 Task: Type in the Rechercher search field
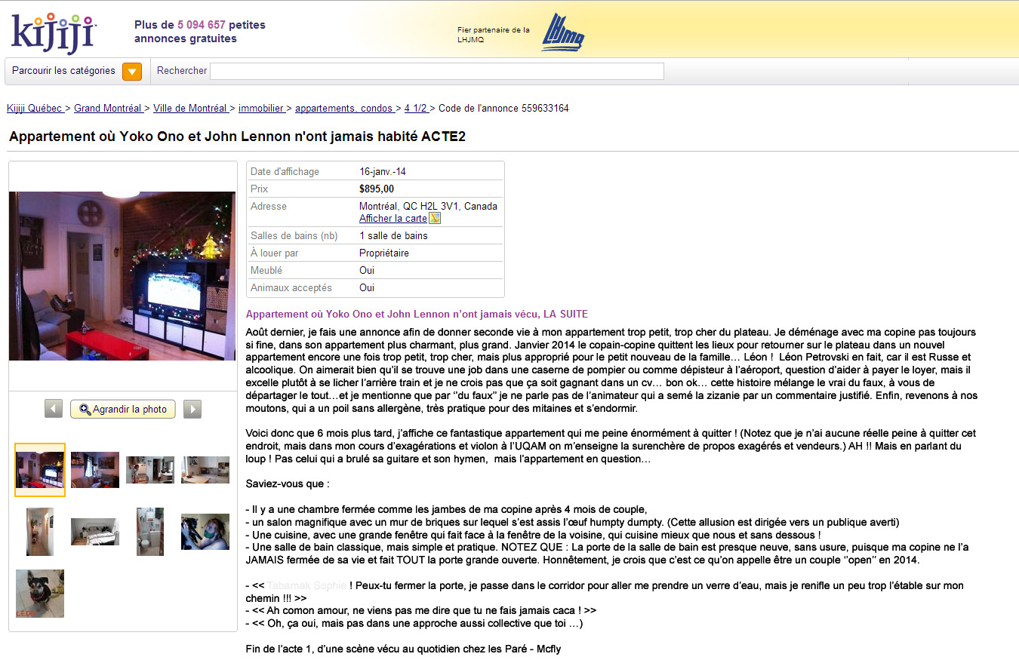click(x=436, y=71)
